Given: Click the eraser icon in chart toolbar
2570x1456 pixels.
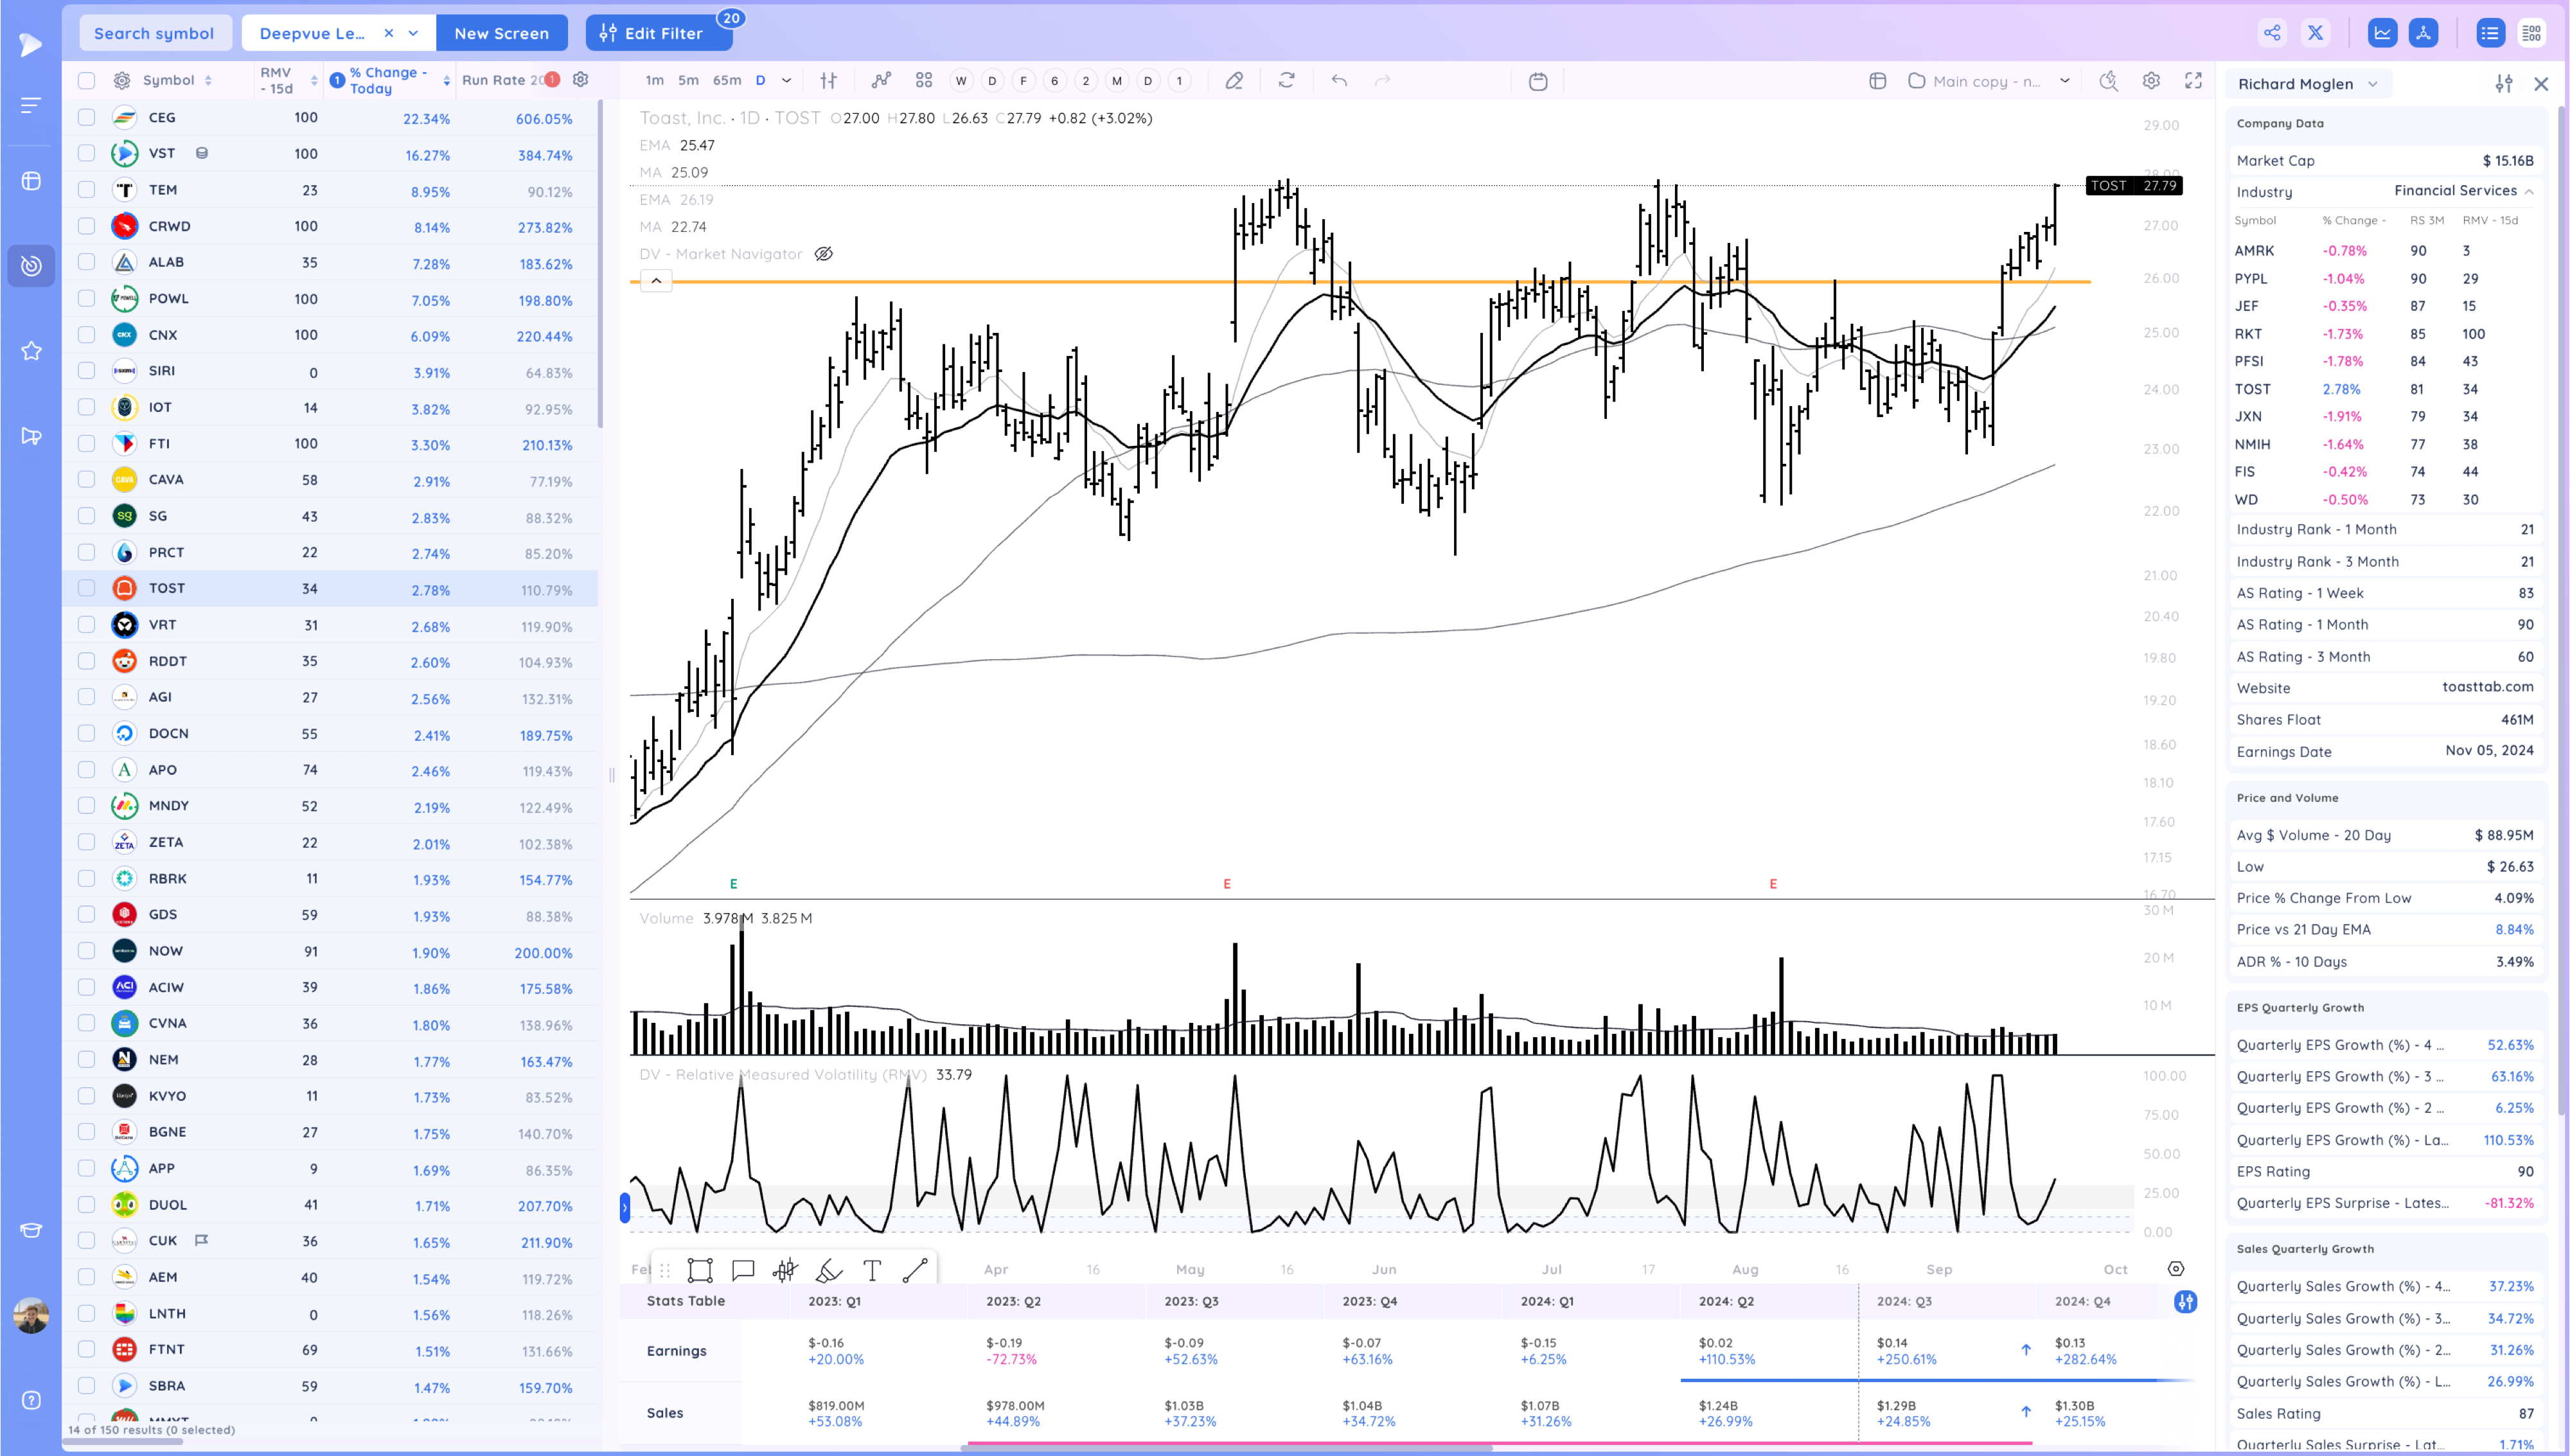Looking at the screenshot, I should pos(1234,81).
